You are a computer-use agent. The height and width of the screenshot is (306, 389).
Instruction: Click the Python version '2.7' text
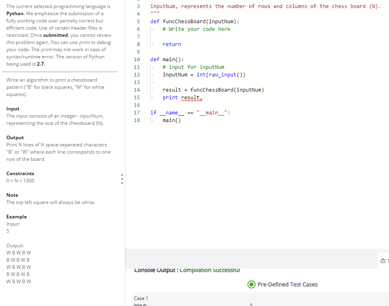tap(40, 64)
